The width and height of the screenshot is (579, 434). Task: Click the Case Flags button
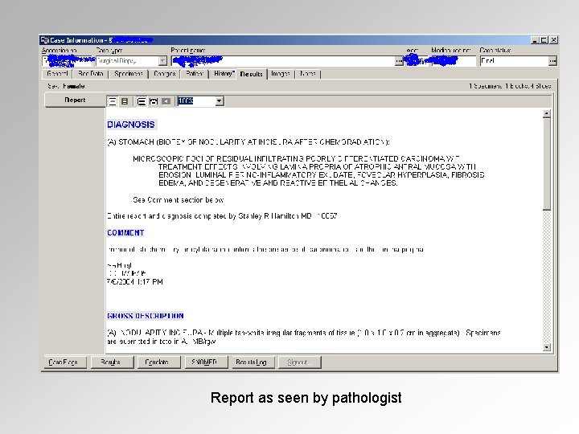64,362
